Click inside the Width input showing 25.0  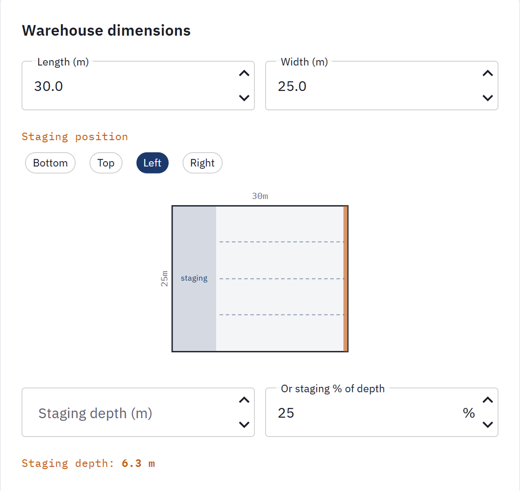[x=366, y=86]
